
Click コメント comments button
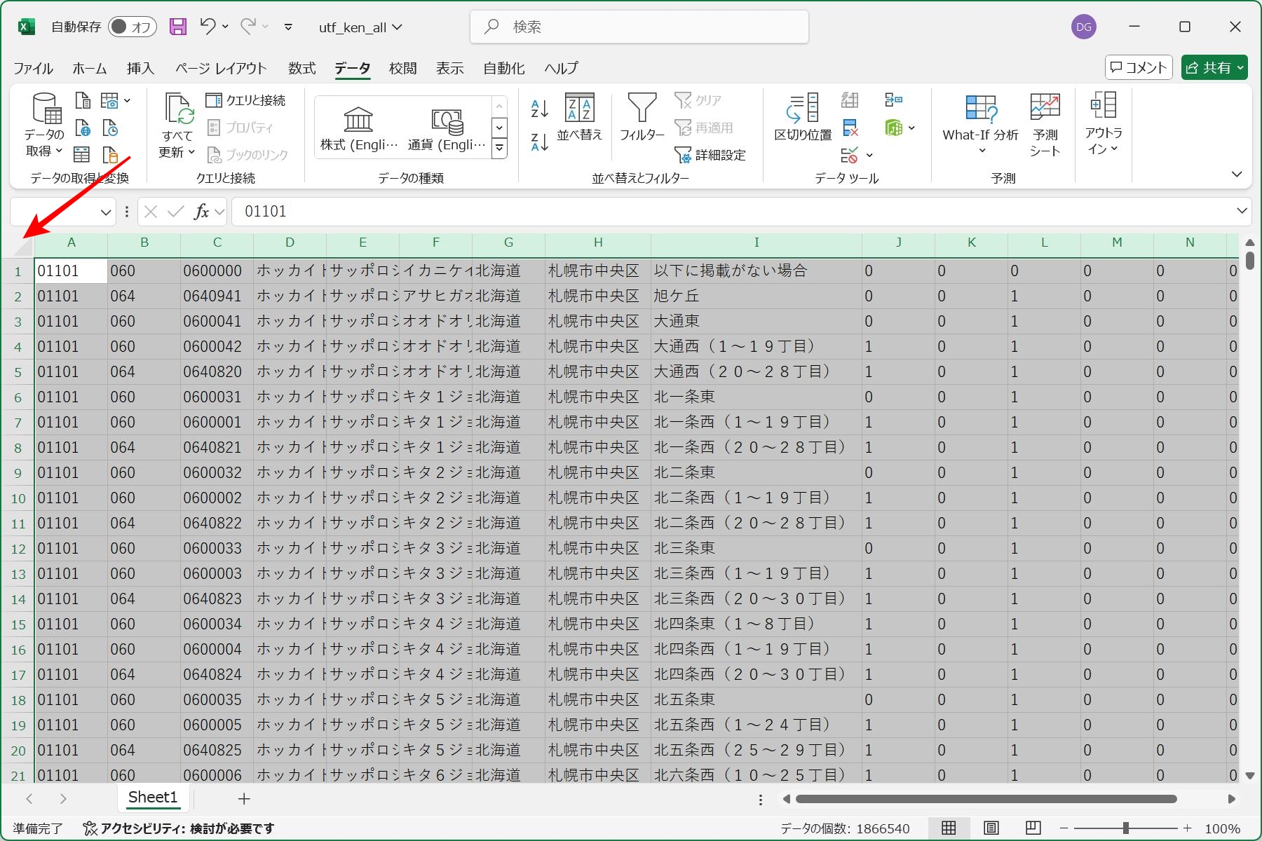point(1139,67)
